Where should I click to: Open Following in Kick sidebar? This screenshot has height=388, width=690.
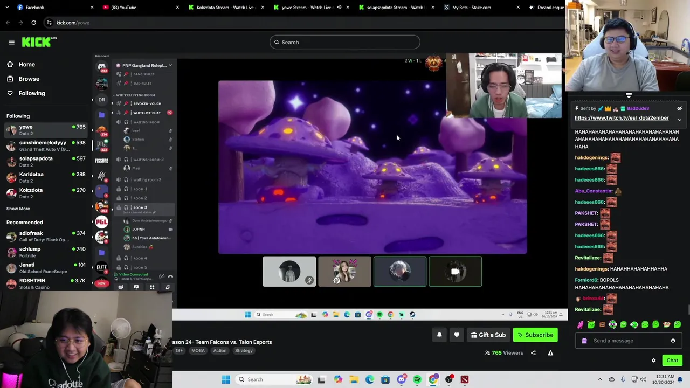click(32, 93)
